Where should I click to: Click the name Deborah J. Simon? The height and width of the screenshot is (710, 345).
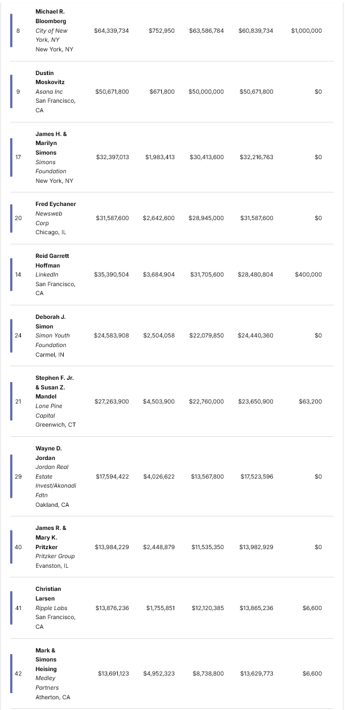[x=51, y=322]
